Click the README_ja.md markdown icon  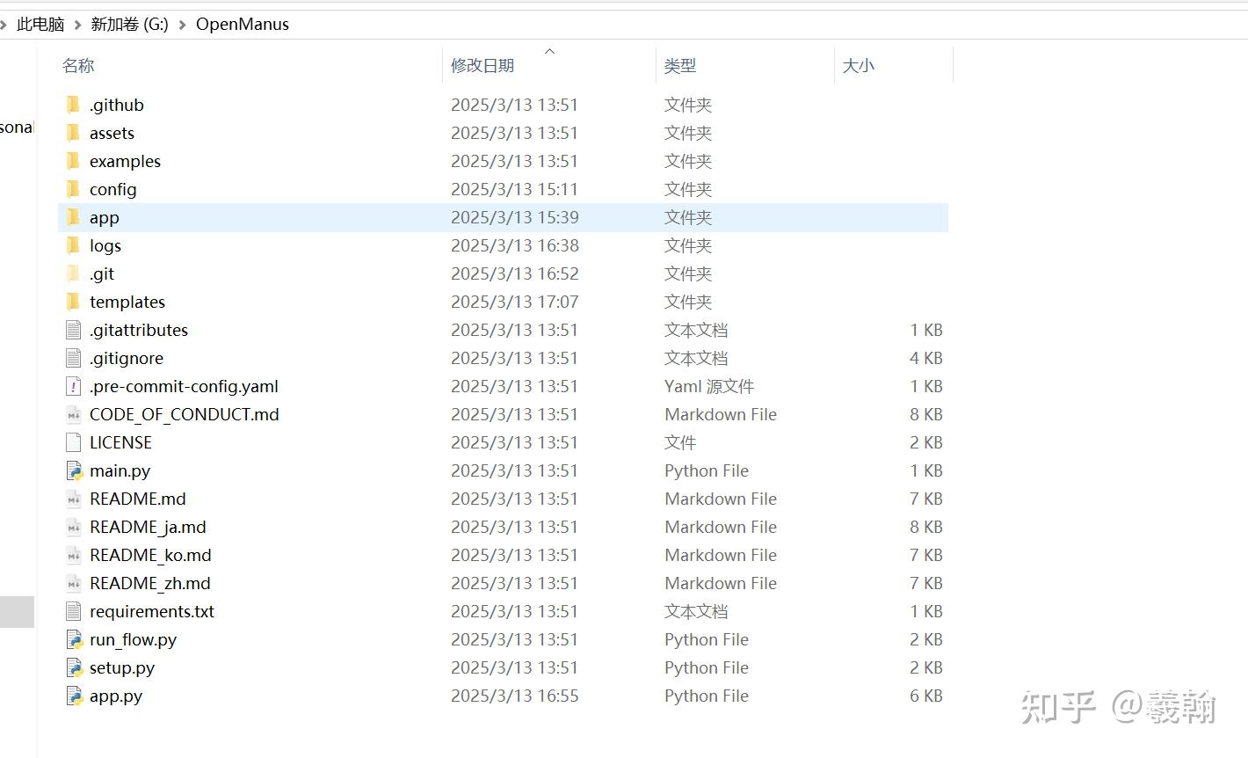point(74,528)
